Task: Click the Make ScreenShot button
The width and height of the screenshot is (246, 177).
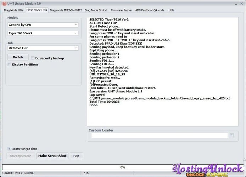Action: [52, 156]
